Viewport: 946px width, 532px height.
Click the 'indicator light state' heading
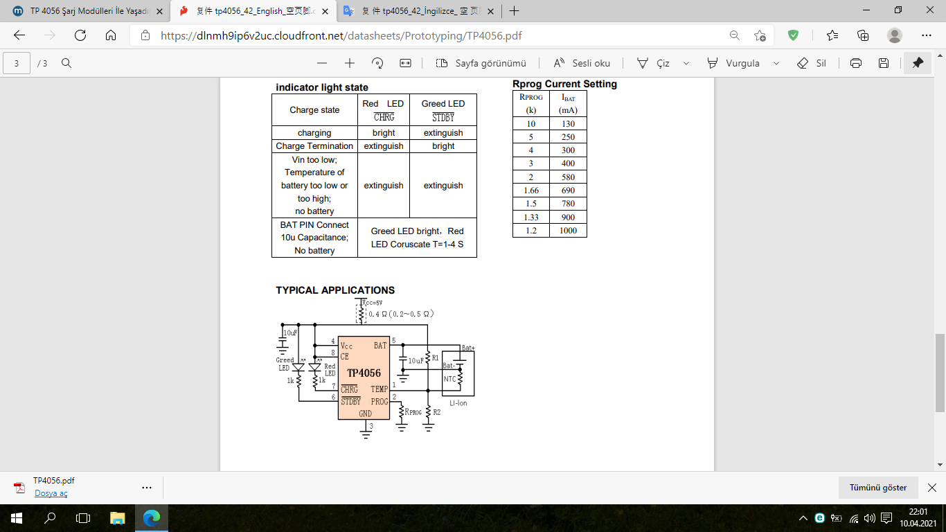tap(322, 87)
